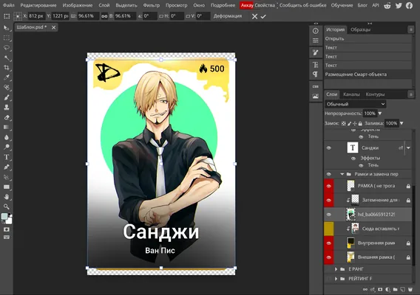420x295 pixels.
Task: Select the Eraser tool
Action: pos(7,117)
